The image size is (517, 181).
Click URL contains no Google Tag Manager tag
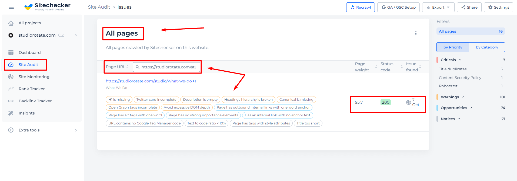145,123
